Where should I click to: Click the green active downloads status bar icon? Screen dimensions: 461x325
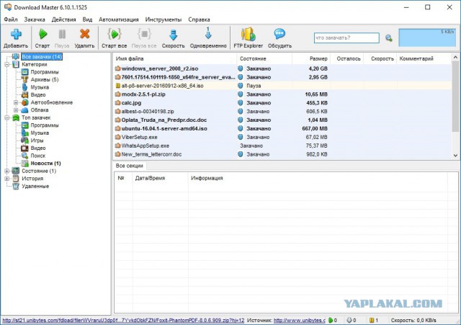331,320
